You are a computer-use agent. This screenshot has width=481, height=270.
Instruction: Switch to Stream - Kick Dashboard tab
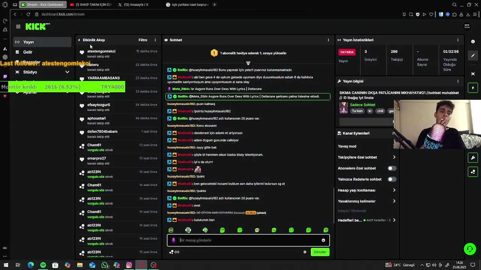point(42,4)
